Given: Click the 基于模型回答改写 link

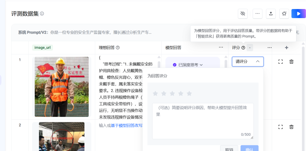Looking at the screenshot, I should (x=126, y=125).
